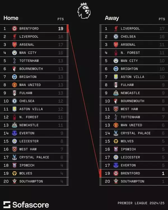Click Brentford crest in Home table
The width and height of the screenshot is (168, 210).
(x=15, y=29)
